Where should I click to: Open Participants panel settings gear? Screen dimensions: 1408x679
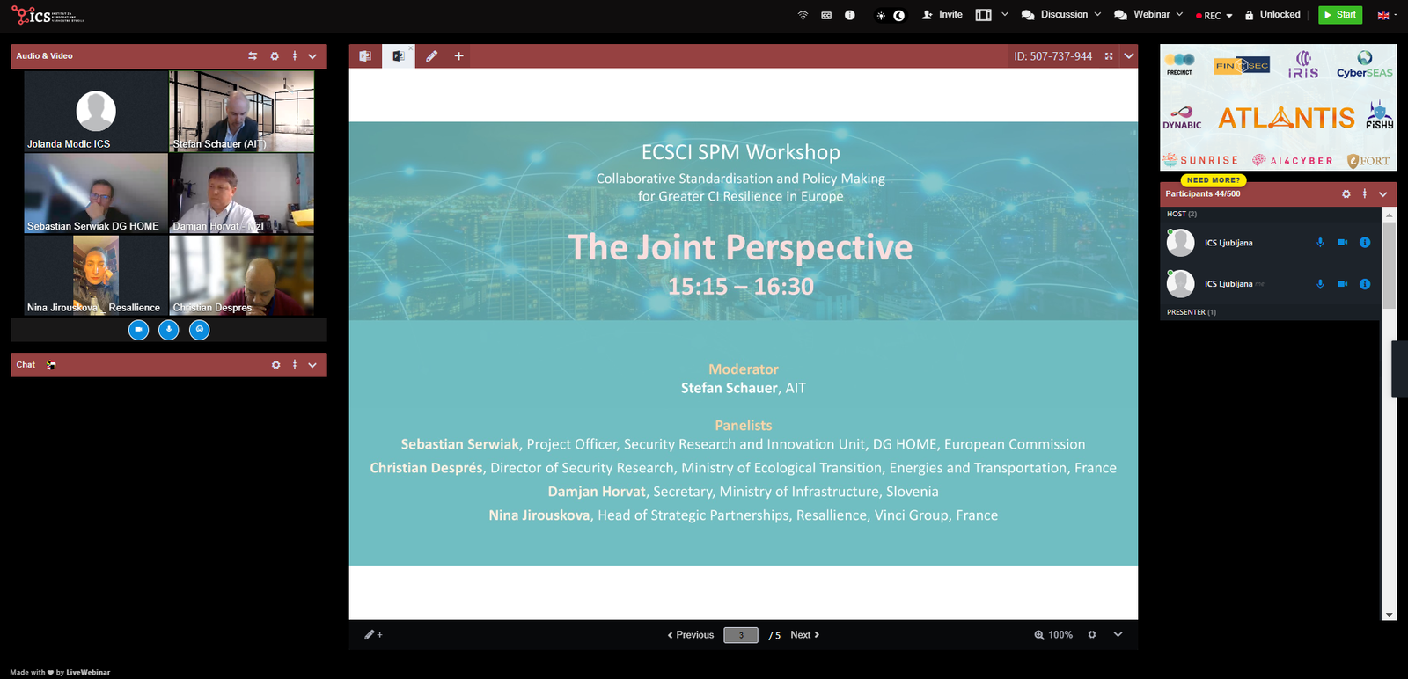tap(1346, 194)
